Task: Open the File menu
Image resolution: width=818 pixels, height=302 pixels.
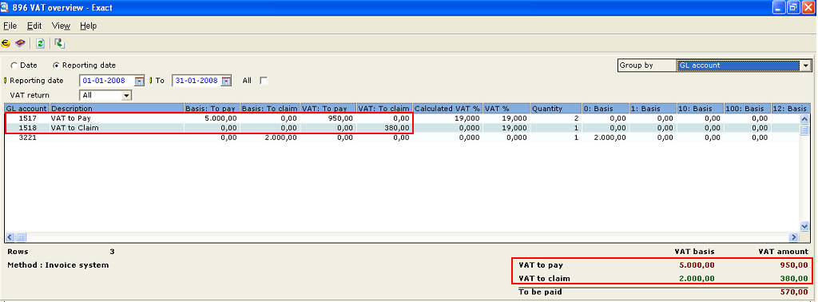Action: click(10, 26)
